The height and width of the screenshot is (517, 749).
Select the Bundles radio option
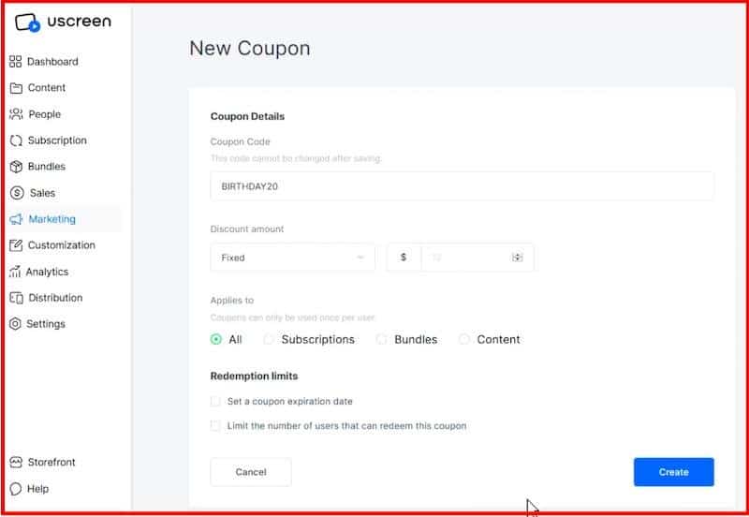(x=381, y=339)
